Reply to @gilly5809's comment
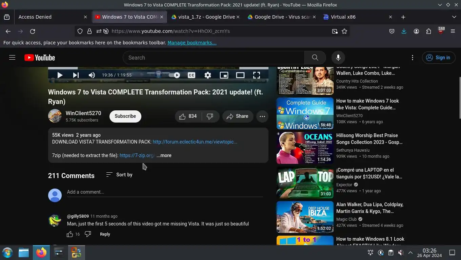The height and width of the screenshot is (260, 461). (x=105, y=234)
